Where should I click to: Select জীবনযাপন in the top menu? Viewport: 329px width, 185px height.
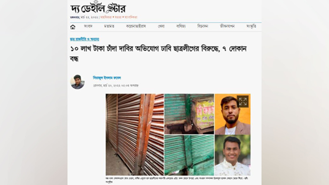point(227,26)
